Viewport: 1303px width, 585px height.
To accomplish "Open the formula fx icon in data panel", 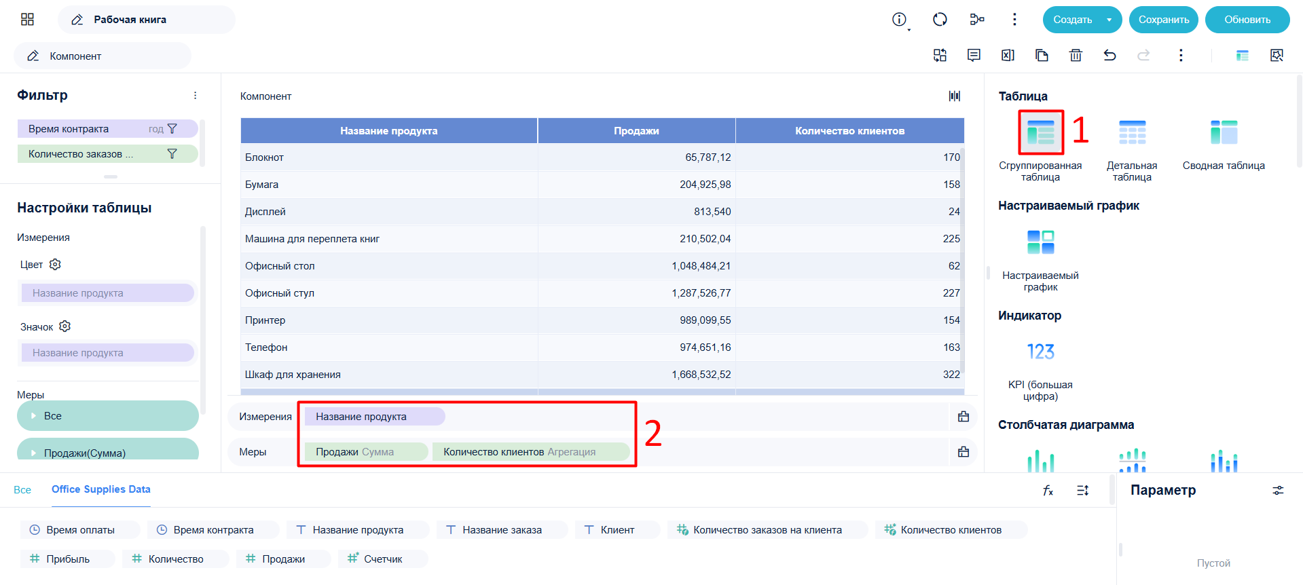I will coord(1048,490).
